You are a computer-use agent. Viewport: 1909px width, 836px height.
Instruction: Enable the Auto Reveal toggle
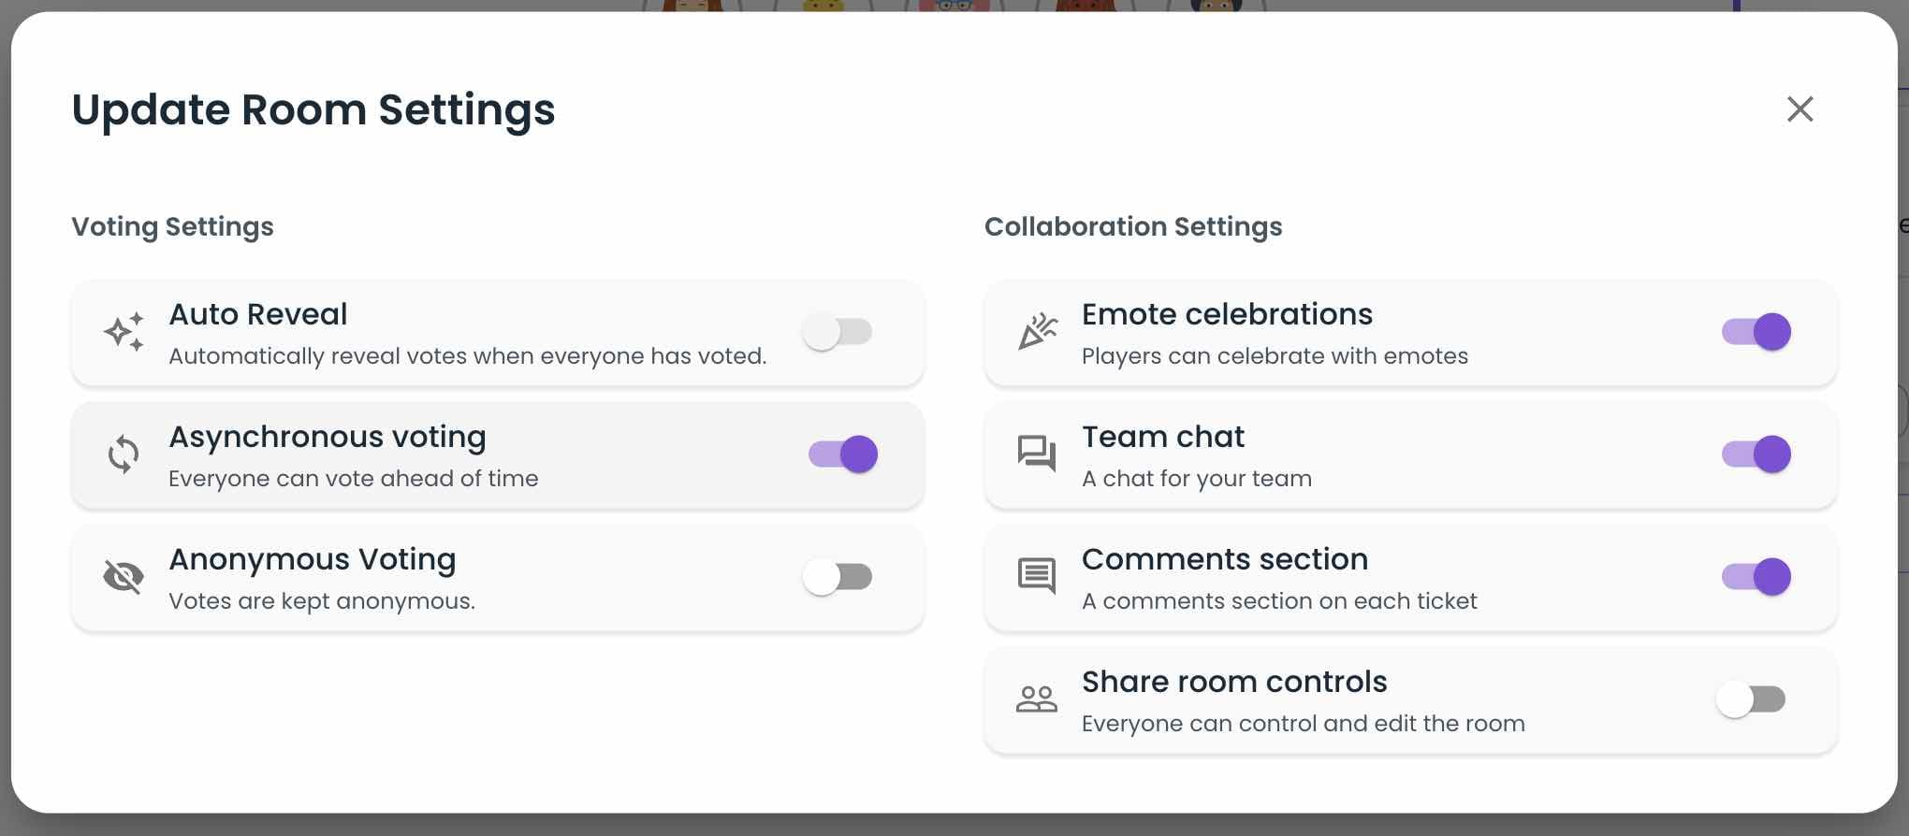tap(838, 332)
